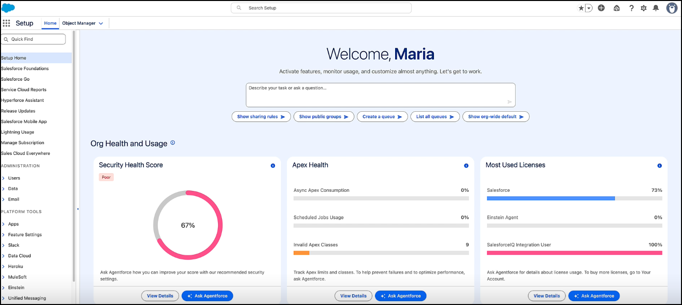The image size is (682, 305).
Task: Expand the Users tree node
Action: click(x=3, y=178)
